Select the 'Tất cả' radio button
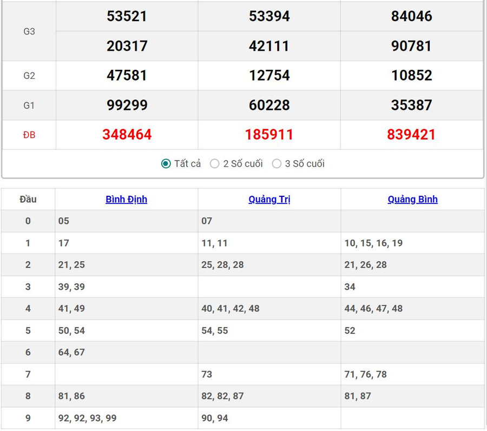Screen dimensions: 487x431 tap(166, 164)
